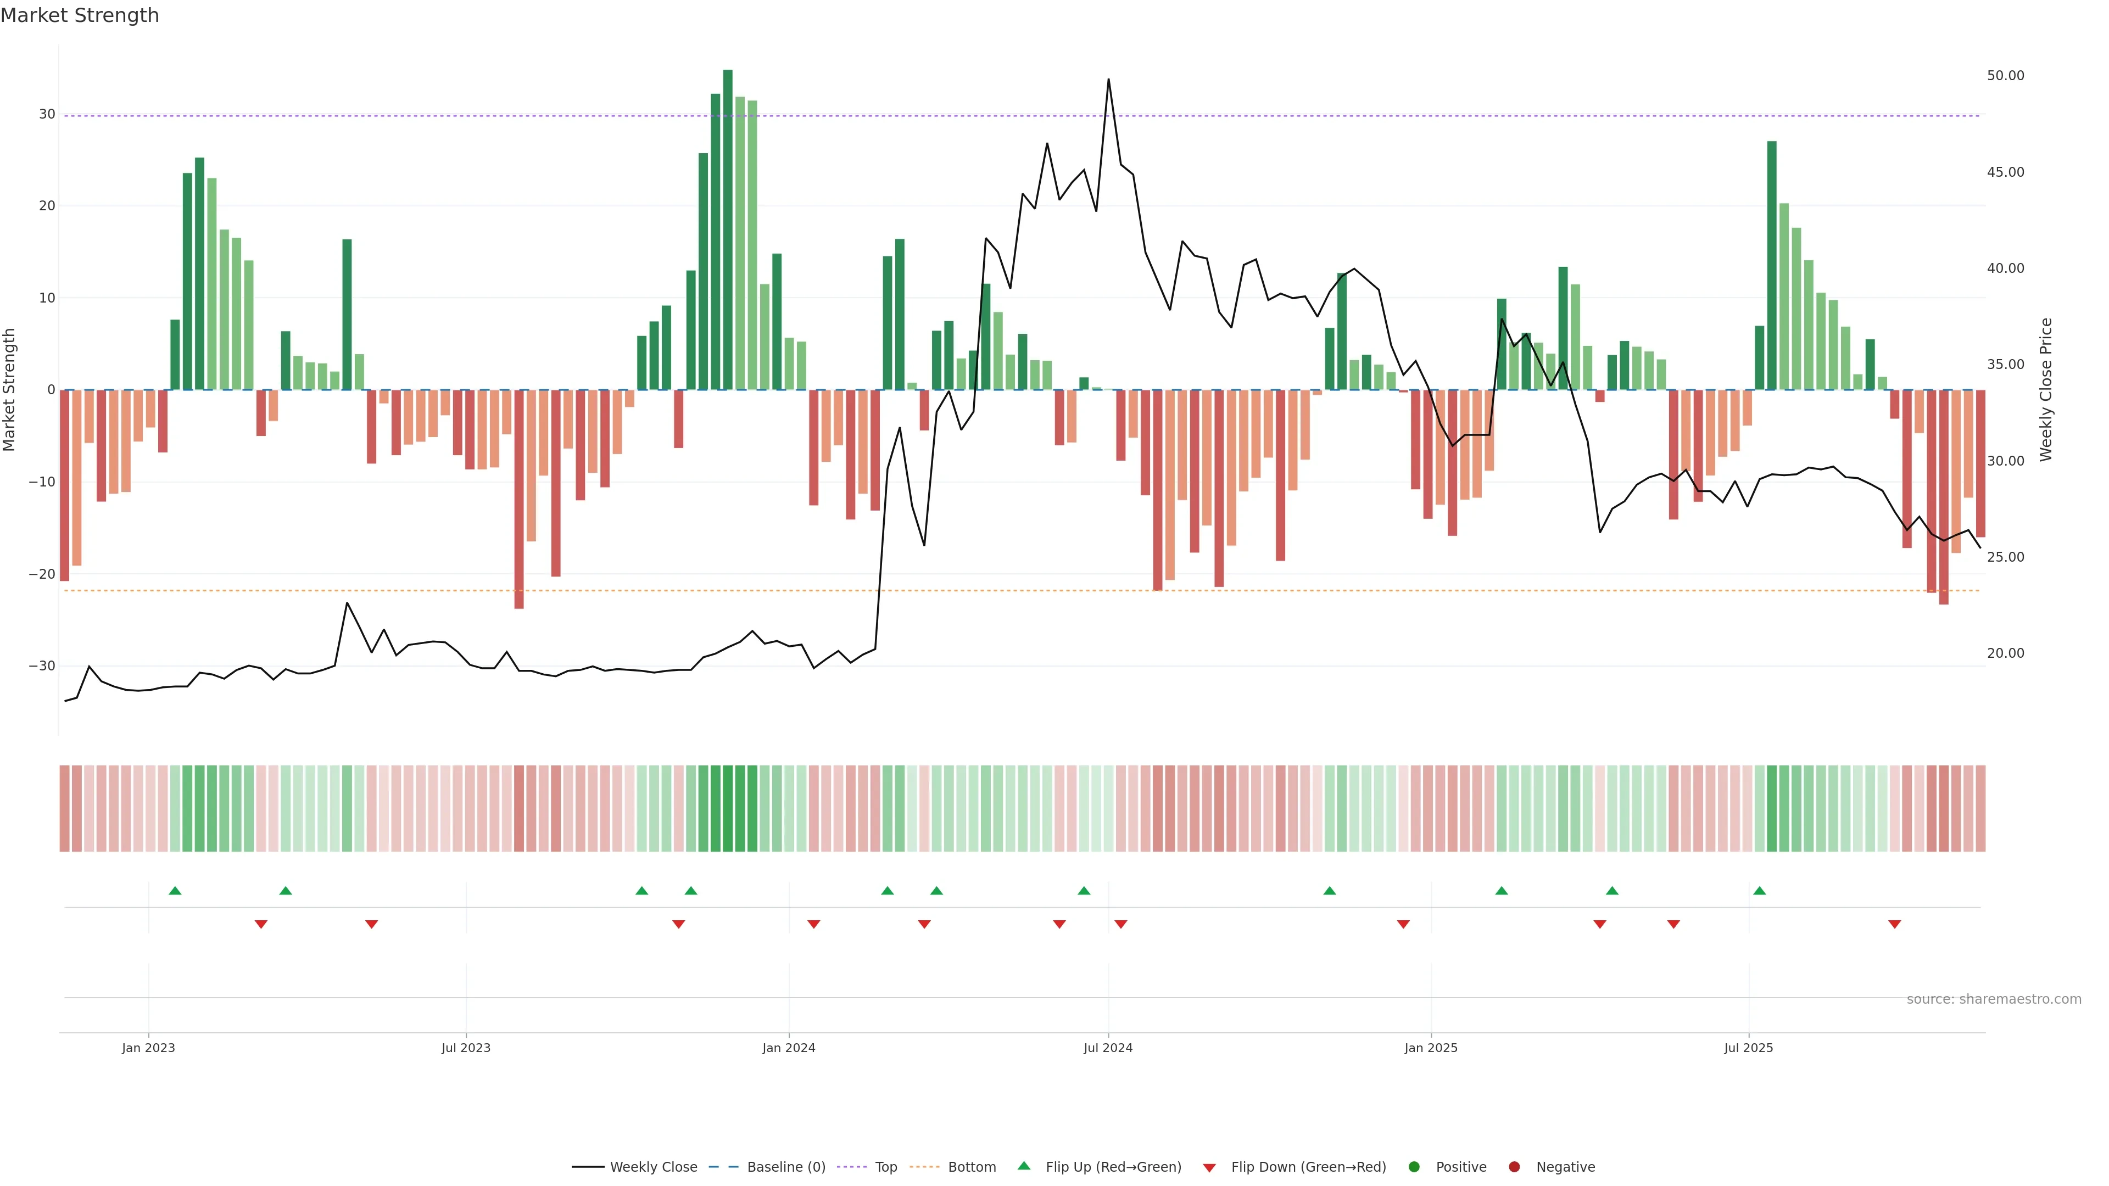Image resolution: width=2109 pixels, height=1186 pixels.
Task: Select the rightmost red flip-down triangle marker
Action: pos(1894,924)
